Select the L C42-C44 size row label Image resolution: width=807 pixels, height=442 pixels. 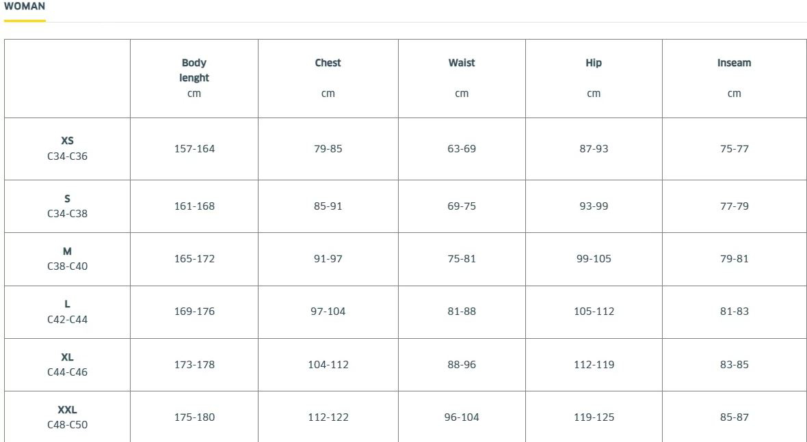[68, 312]
